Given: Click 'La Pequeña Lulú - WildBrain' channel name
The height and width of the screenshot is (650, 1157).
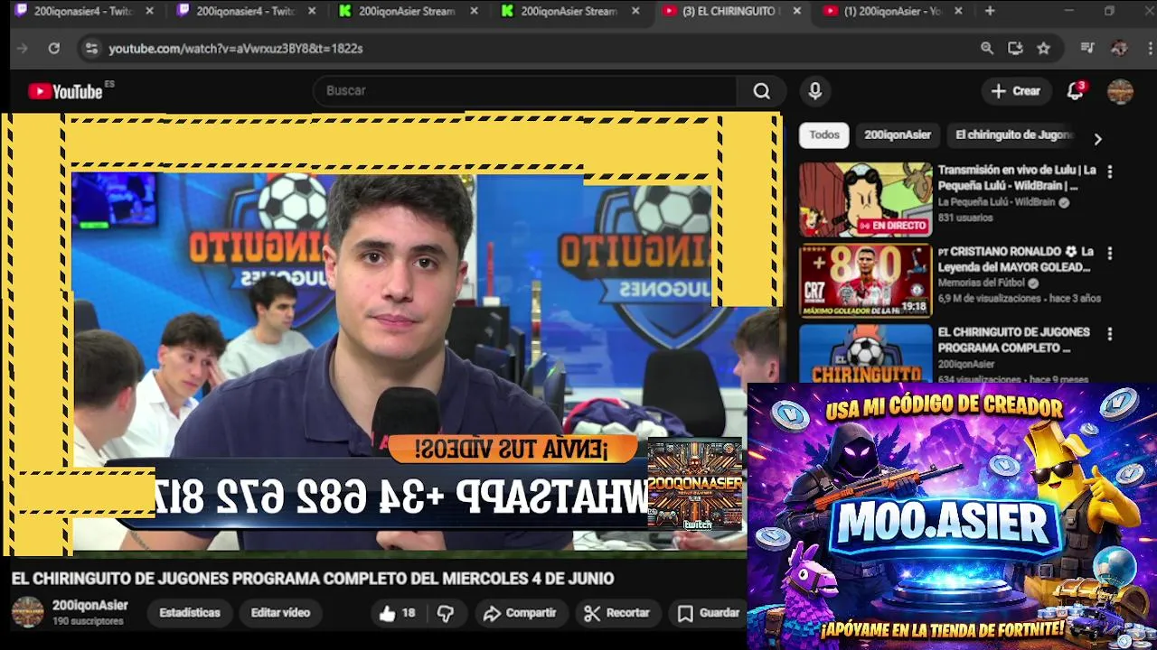Looking at the screenshot, I should click(996, 202).
